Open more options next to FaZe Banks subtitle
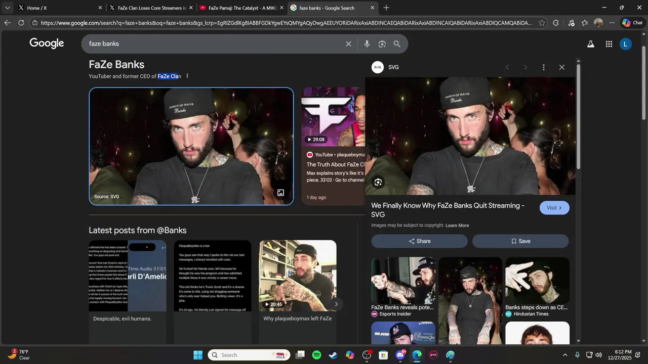 pyautogui.click(x=187, y=76)
